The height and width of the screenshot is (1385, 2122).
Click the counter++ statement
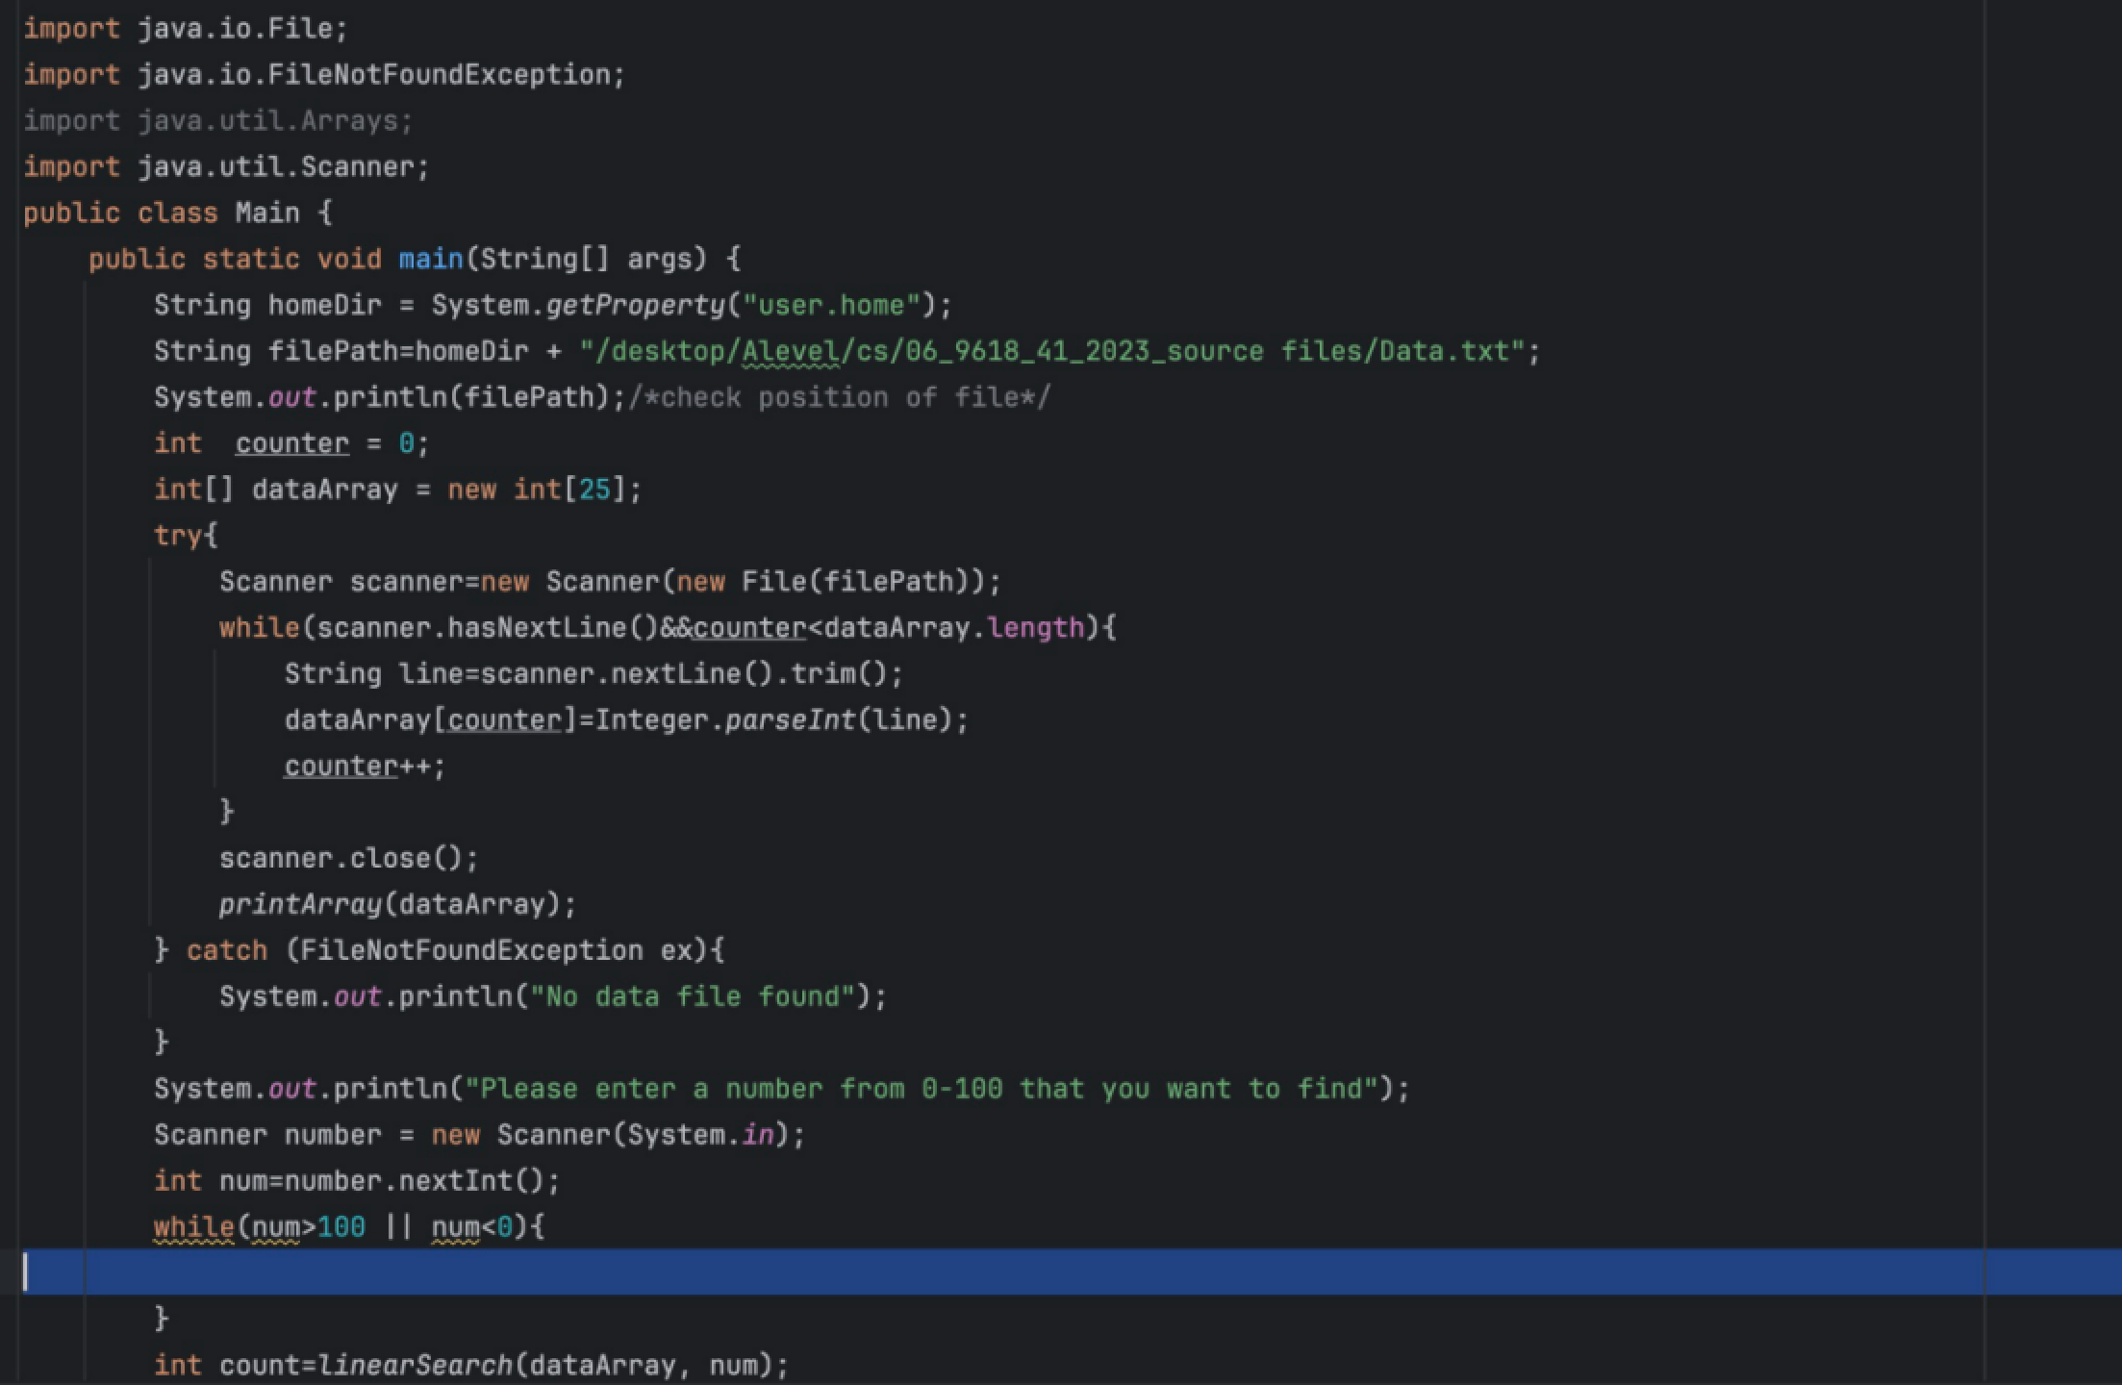364,767
